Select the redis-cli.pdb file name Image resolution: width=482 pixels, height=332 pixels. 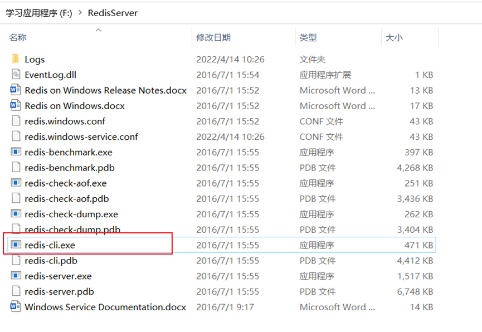[51, 261]
